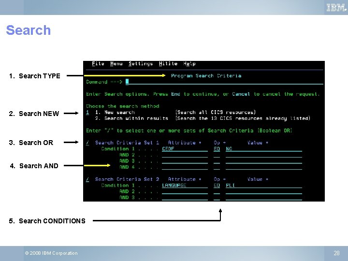The height and width of the screenshot is (261, 348).
Task: Open the Settings menu
Action: click(141, 64)
